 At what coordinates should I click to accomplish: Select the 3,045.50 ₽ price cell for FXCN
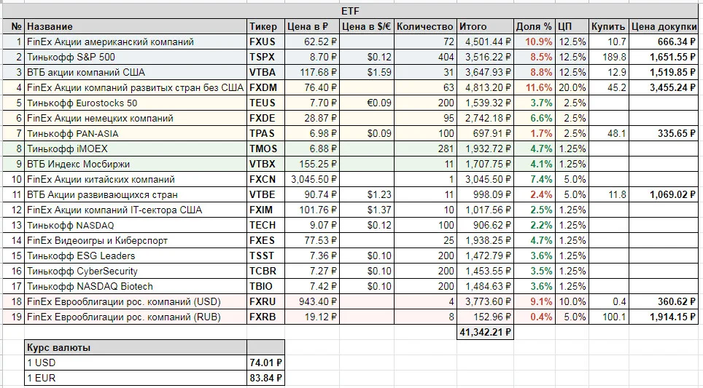coord(312,180)
